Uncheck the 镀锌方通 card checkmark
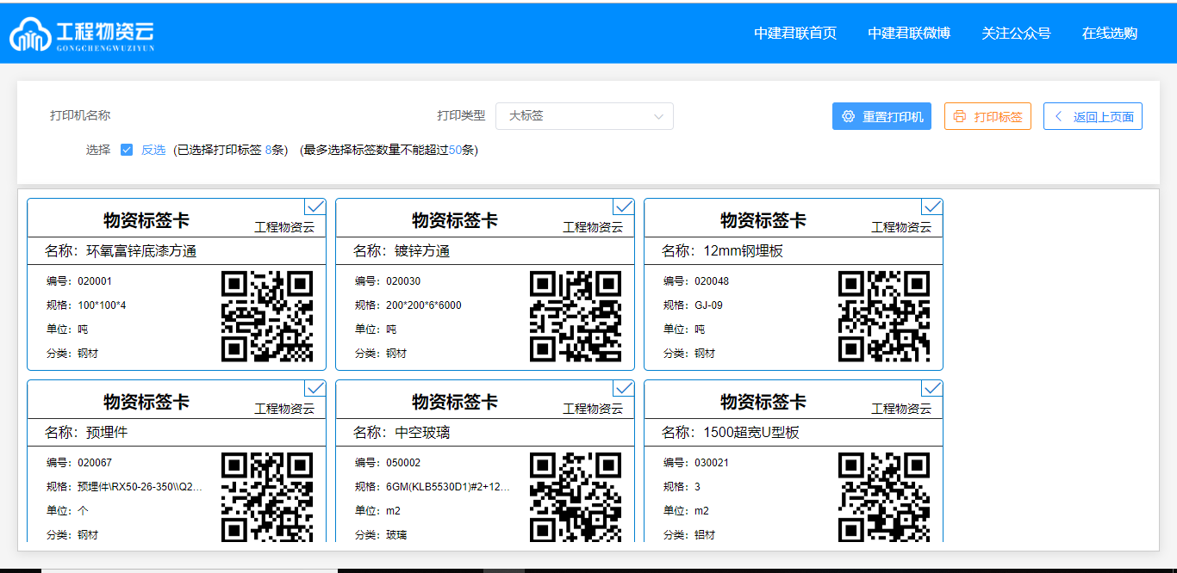Viewport: 1177px width, 573px height. click(x=624, y=206)
